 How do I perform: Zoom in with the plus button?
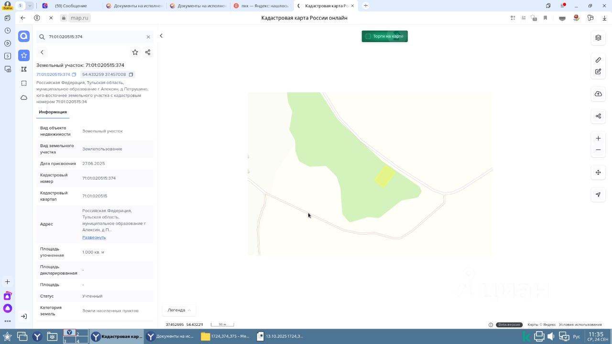[x=598, y=139]
